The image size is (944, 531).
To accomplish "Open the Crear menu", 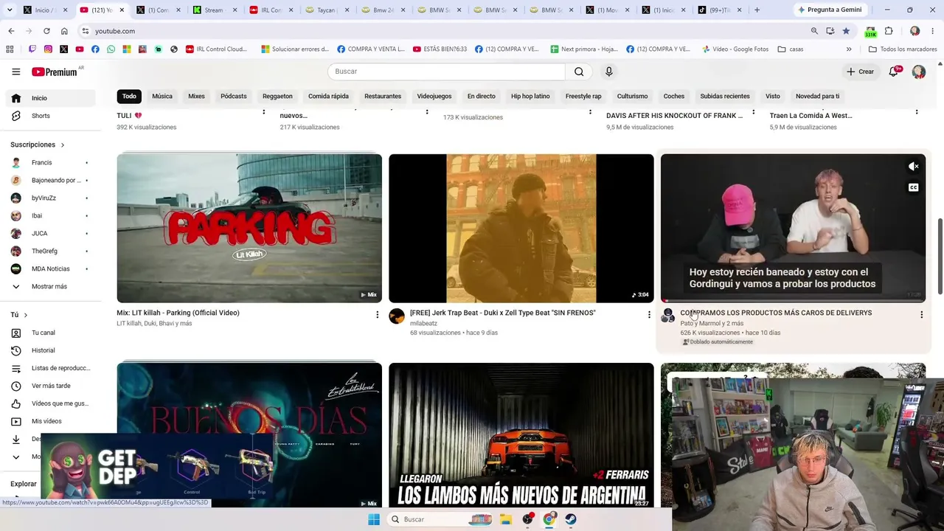I will (861, 72).
